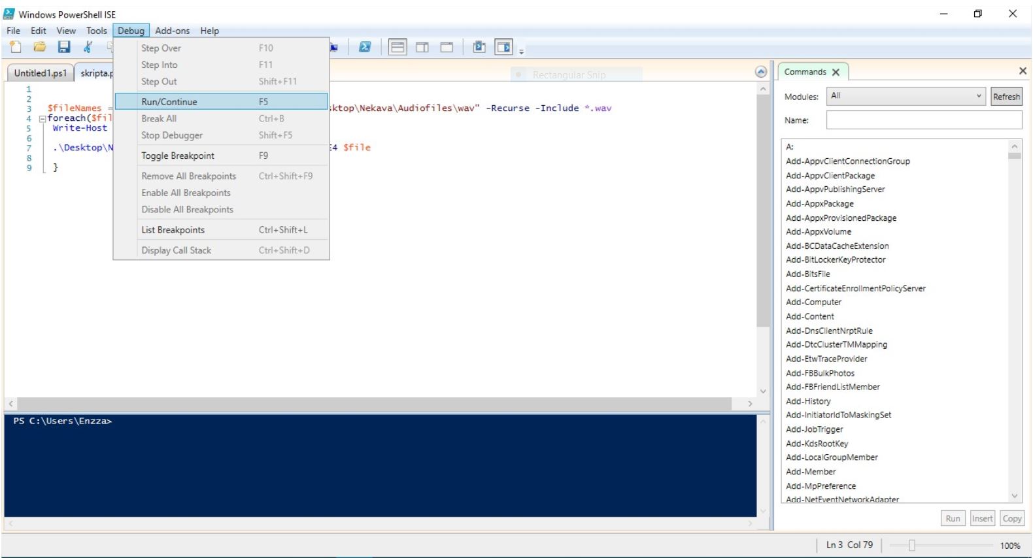1033x558 pixels.
Task: Click the Name filter input field
Action: (x=924, y=120)
